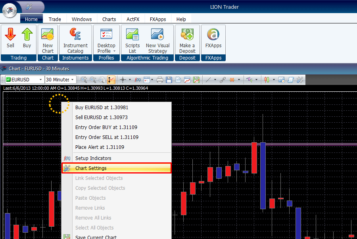357x239 pixels.
Task: Click the scroll sheet toolbar icon
Action: (291, 79)
